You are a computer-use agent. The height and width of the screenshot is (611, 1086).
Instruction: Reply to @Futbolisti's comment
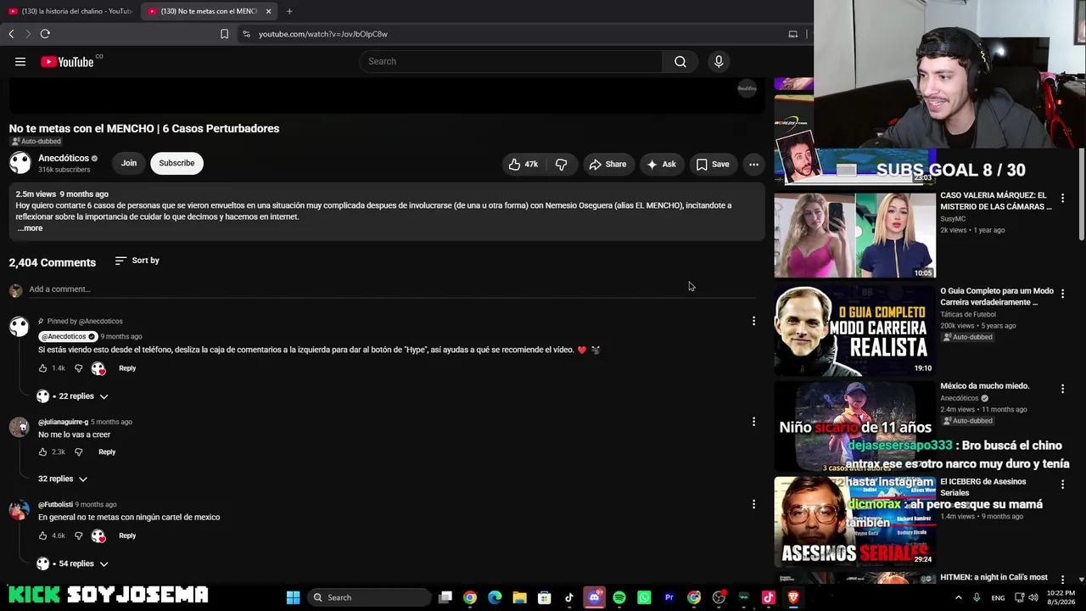click(x=127, y=535)
